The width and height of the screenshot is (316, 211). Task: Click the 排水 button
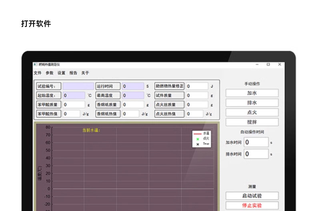(x=252, y=103)
